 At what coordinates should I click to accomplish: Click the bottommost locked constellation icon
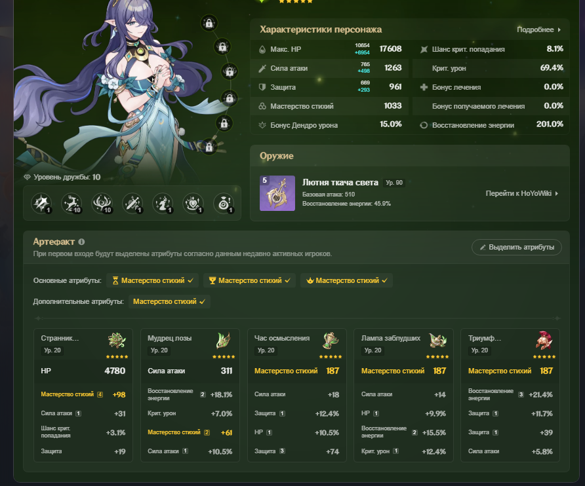pos(209,147)
